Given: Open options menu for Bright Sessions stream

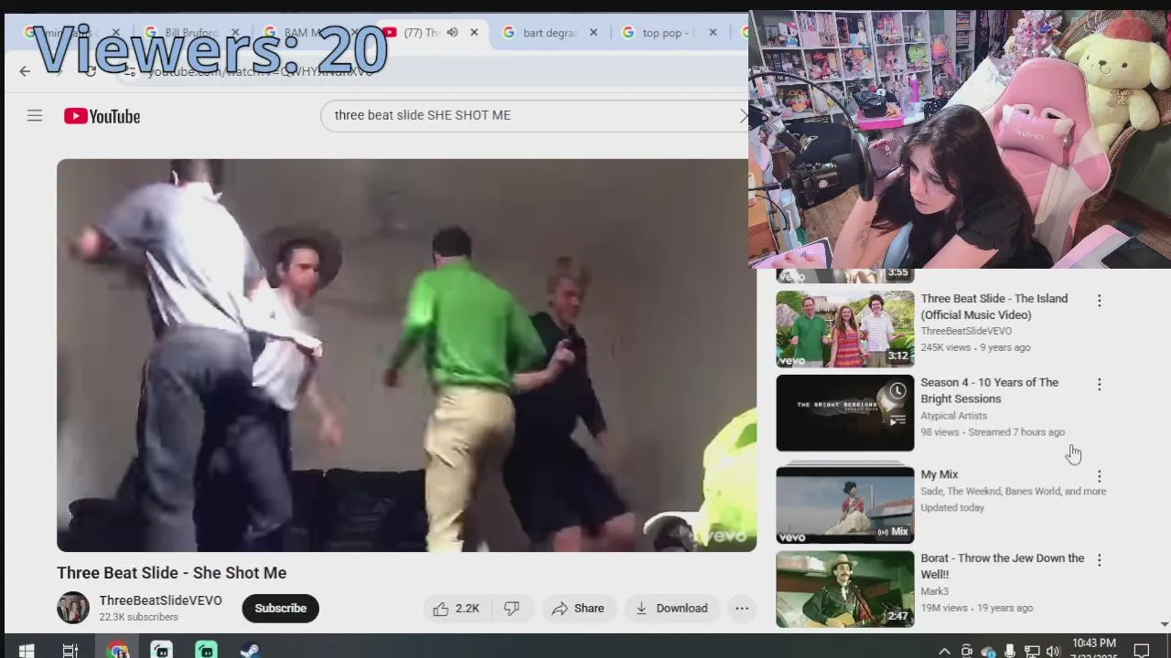Looking at the screenshot, I should coord(1099,384).
